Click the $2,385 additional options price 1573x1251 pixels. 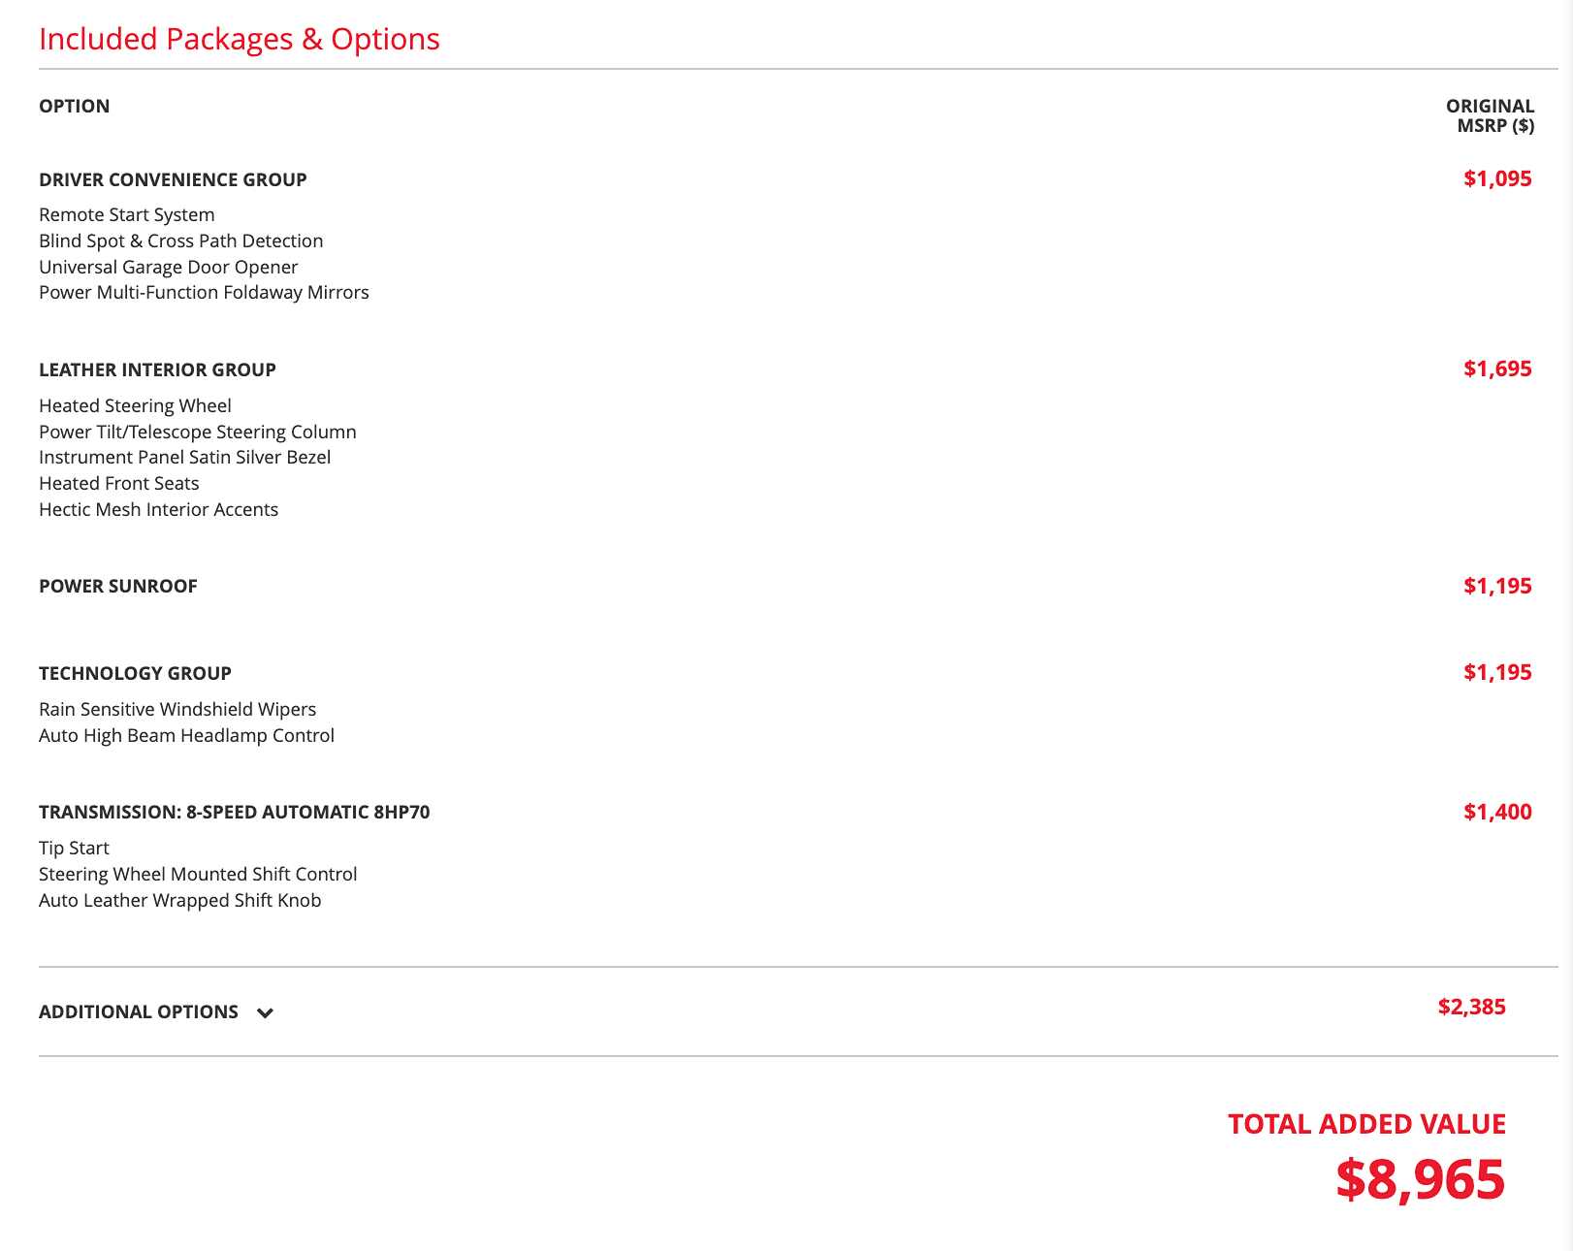1471,1007
